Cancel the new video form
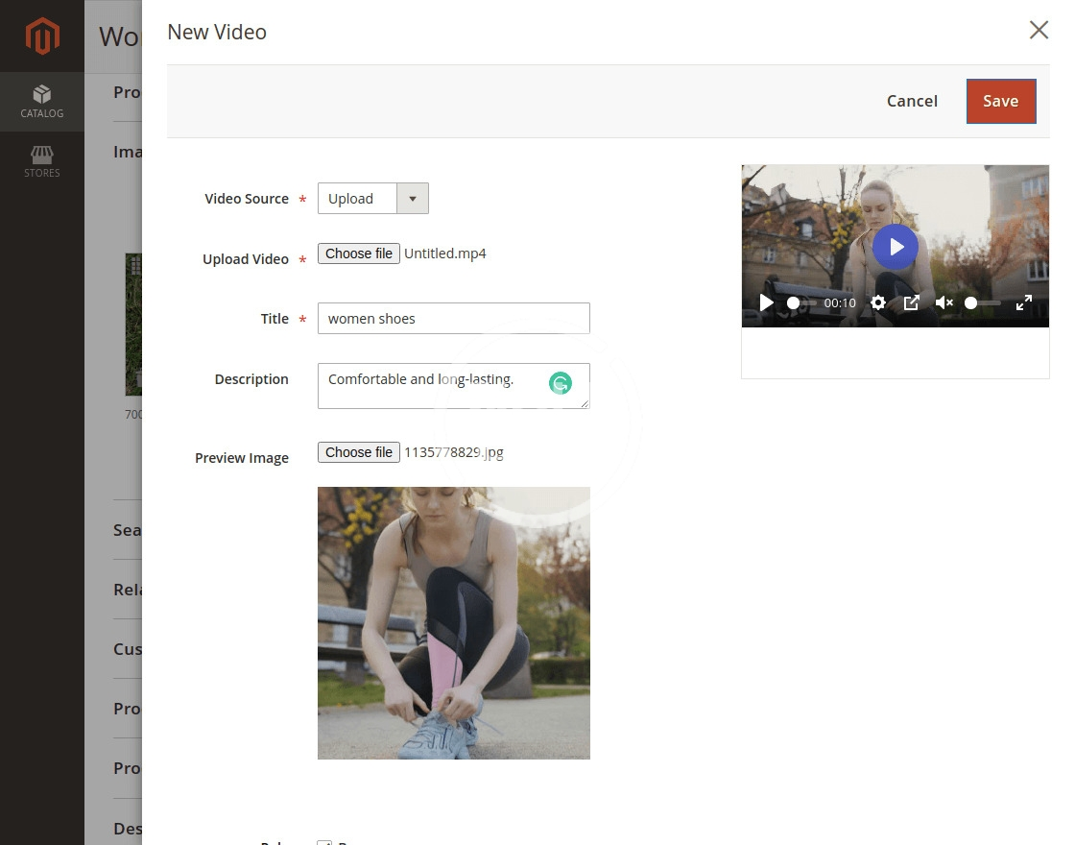Viewport: 1075px width, 845px height. point(911,101)
